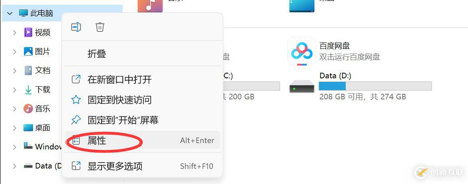Image resolution: width=468 pixels, height=184 pixels.
Task: Click 固定到快速访问 menu option
Action: click(119, 99)
